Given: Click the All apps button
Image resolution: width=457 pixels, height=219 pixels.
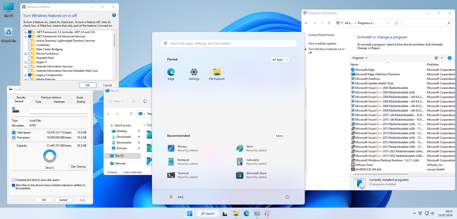Looking at the screenshot, I should (280, 60).
